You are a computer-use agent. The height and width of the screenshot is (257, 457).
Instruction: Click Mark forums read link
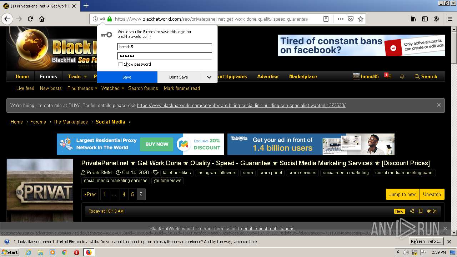182,88
